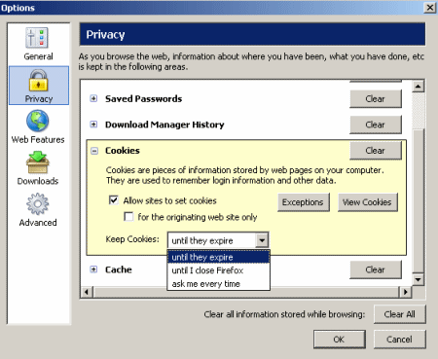
Task: Open cookie Exceptions dialog
Action: pos(303,202)
